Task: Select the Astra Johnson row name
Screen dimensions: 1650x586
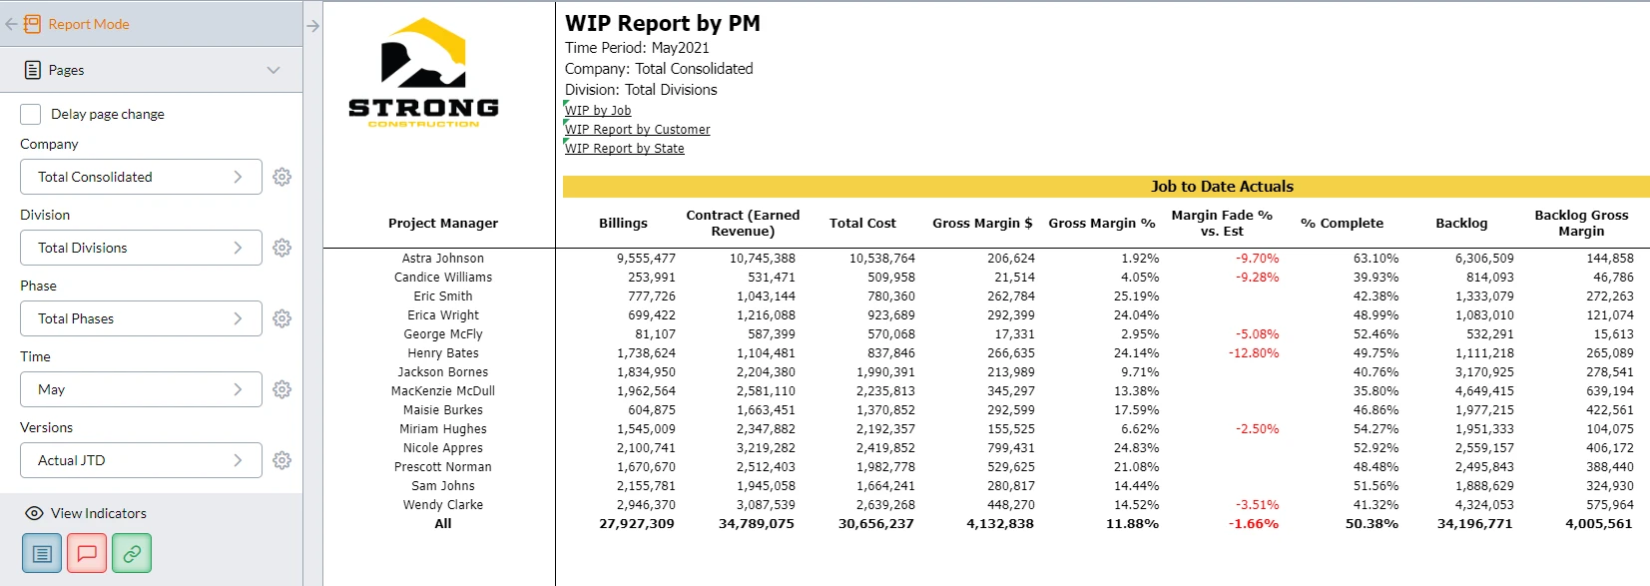Action: pos(443,259)
